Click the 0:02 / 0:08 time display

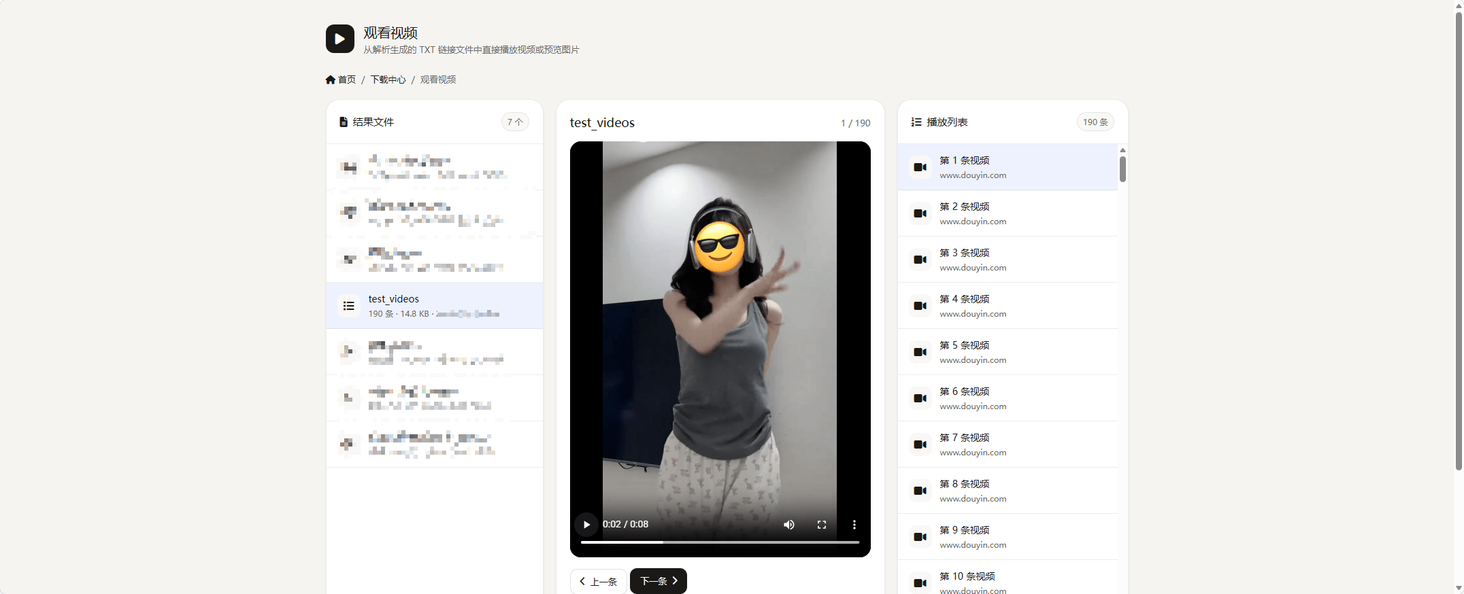[625, 524]
